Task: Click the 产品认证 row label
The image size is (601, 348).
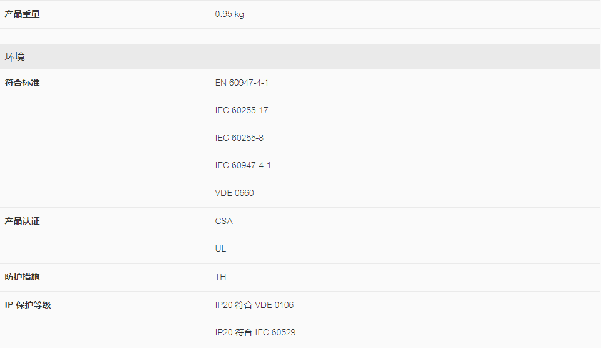Action: [x=23, y=221]
